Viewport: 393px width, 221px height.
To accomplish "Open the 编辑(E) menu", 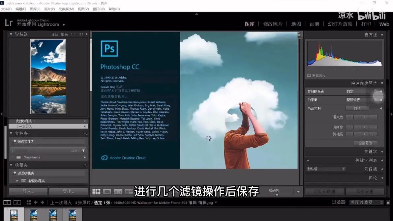I will [x=21, y=9].
